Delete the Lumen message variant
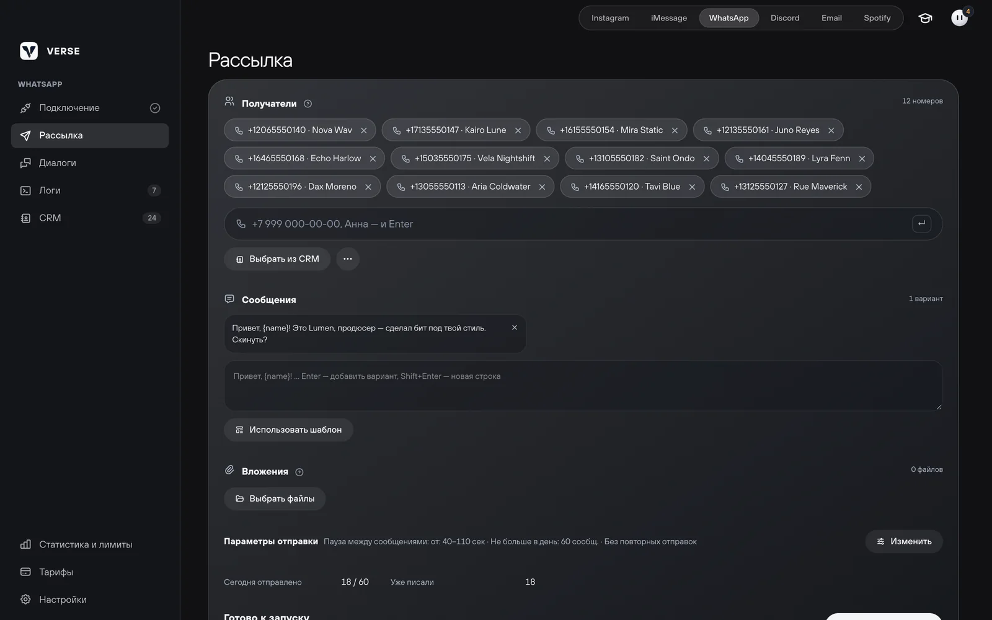Image resolution: width=992 pixels, height=620 pixels. click(515, 327)
